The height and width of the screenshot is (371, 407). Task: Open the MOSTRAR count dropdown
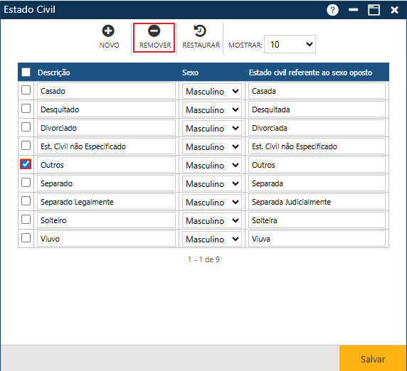pos(290,44)
